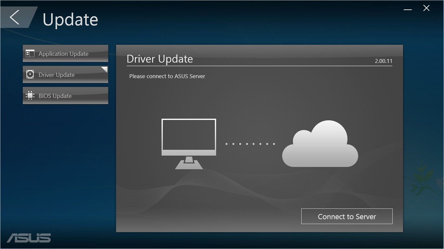Click the version number 2.00.11
Screen dimensions: 444x249
pyautogui.click(x=384, y=61)
